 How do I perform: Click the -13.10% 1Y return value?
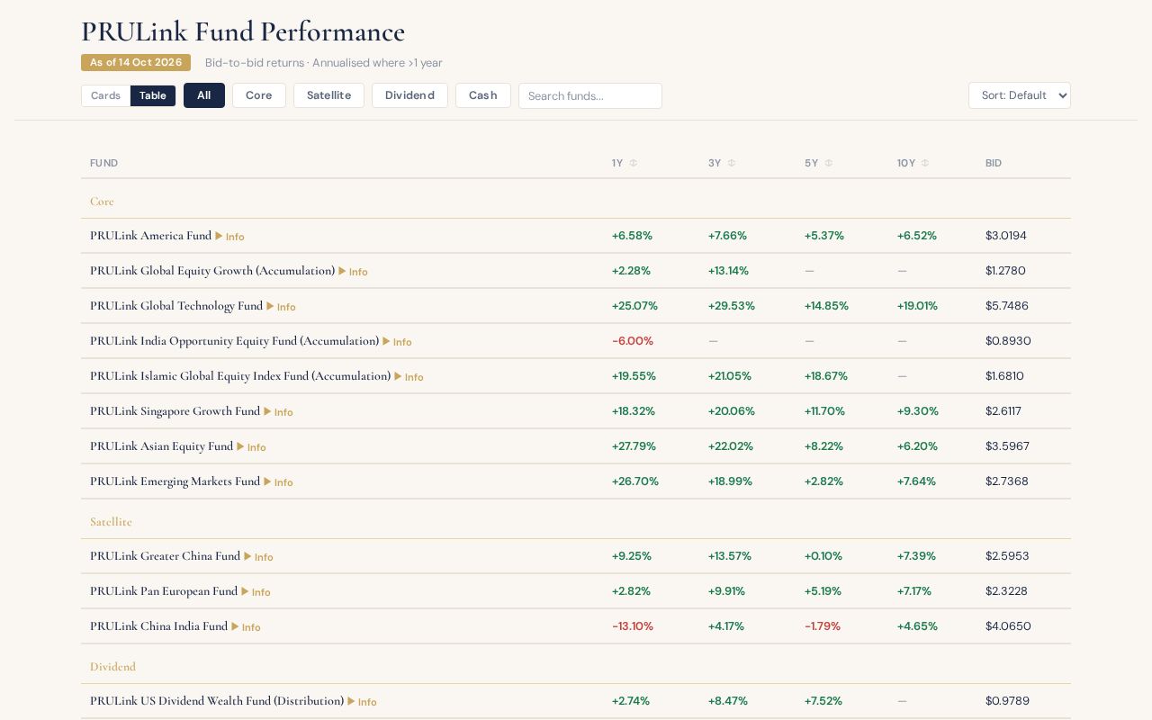[x=633, y=626]
